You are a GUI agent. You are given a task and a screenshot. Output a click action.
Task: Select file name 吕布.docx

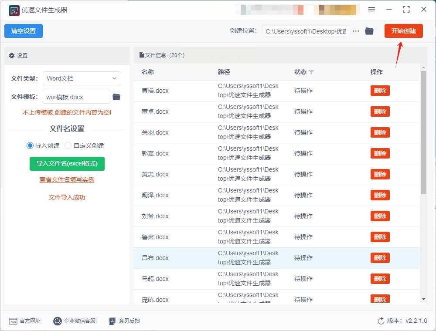(155, 258)
